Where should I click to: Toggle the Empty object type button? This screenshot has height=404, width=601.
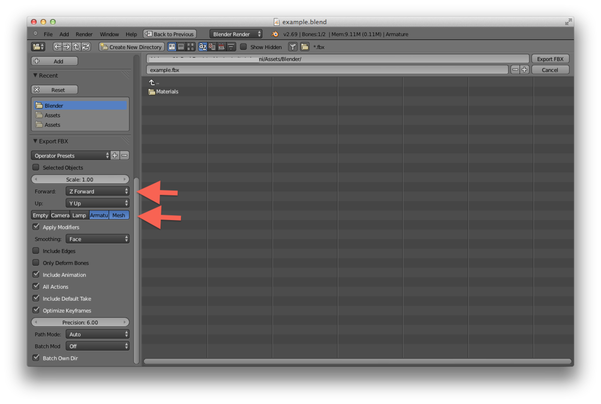click(41, 215)
